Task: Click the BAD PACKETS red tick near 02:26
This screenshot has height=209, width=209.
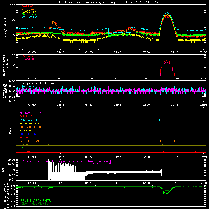Action: click(195, 152)
